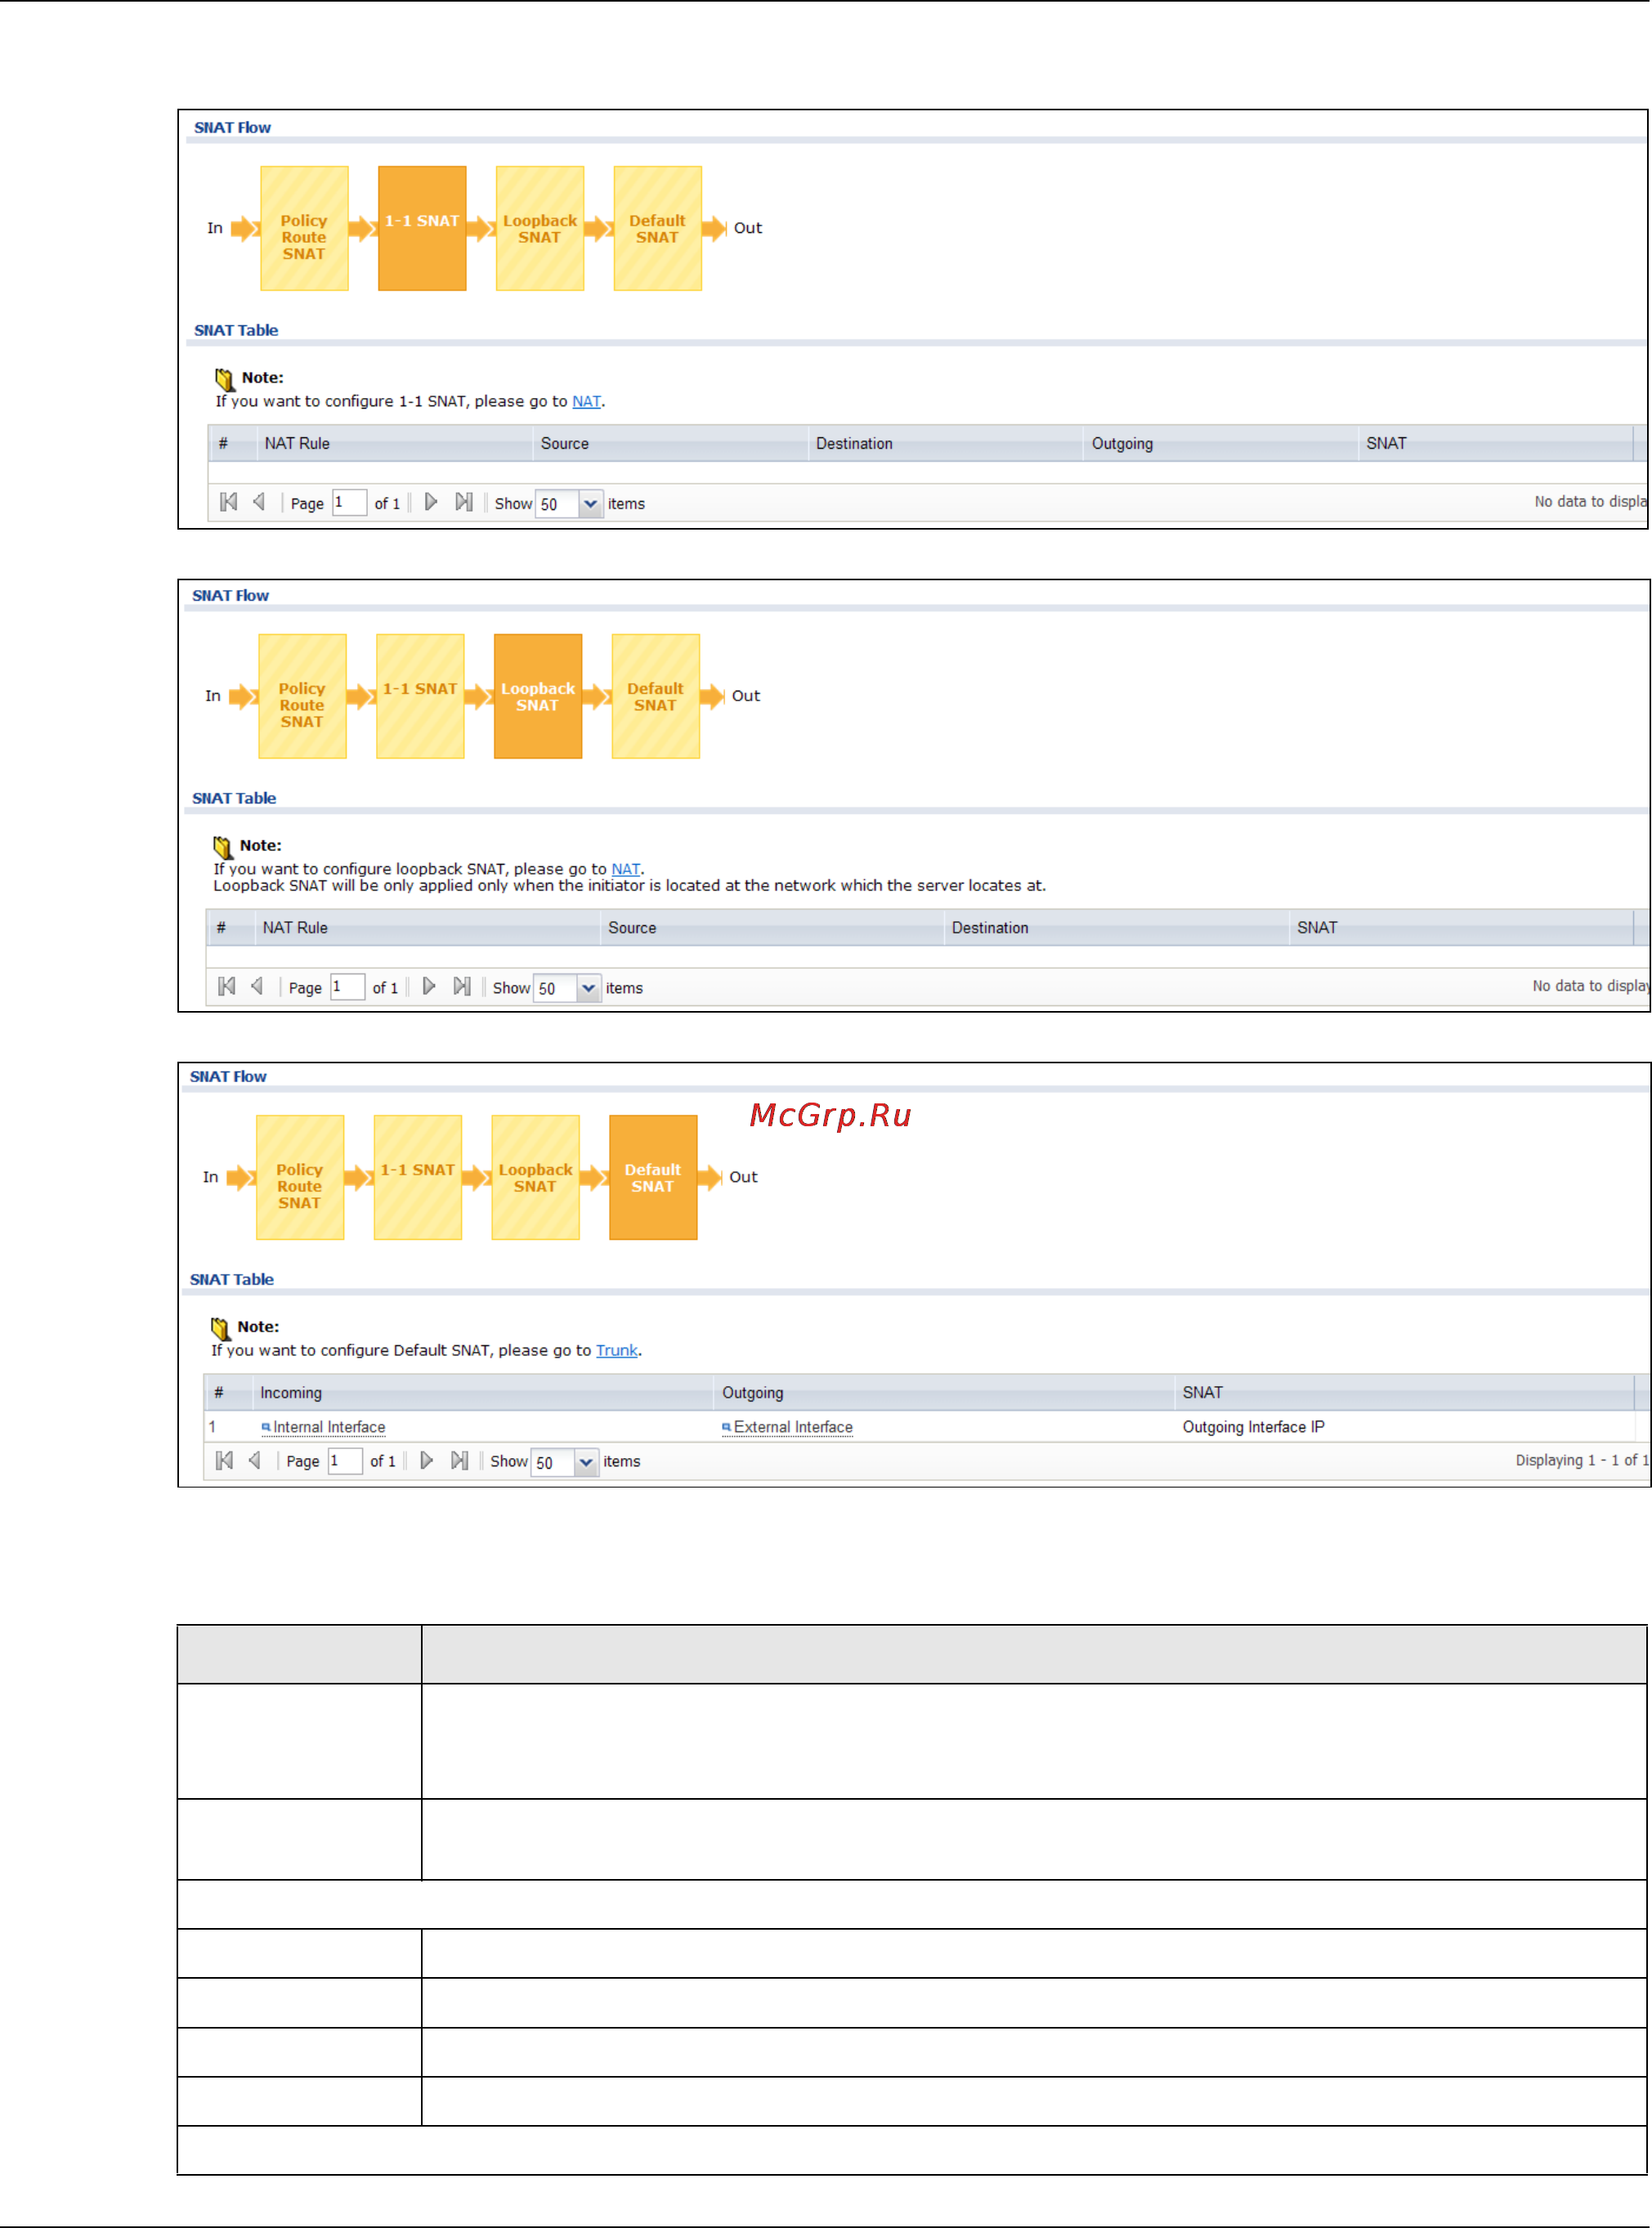1652x2228 pixels.
Task: Click Page number field in loopback SNAT table
Action: (348, 987)
